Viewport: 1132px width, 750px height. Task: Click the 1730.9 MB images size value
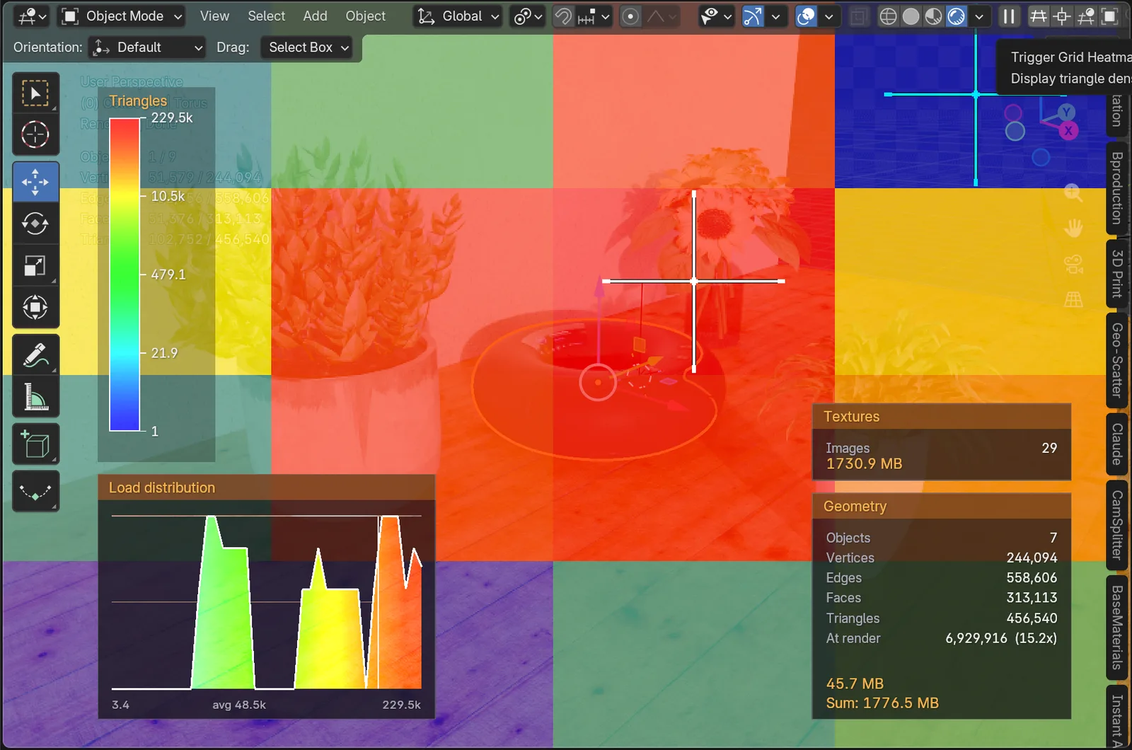coord(864,464)
